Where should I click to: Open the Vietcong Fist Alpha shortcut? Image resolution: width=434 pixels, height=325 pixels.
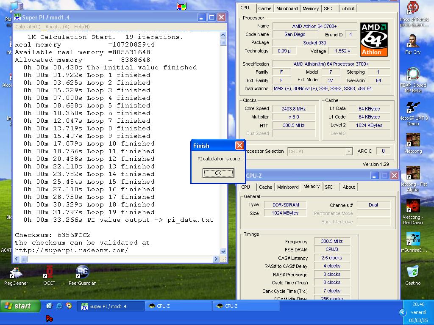tap(413, 179)
